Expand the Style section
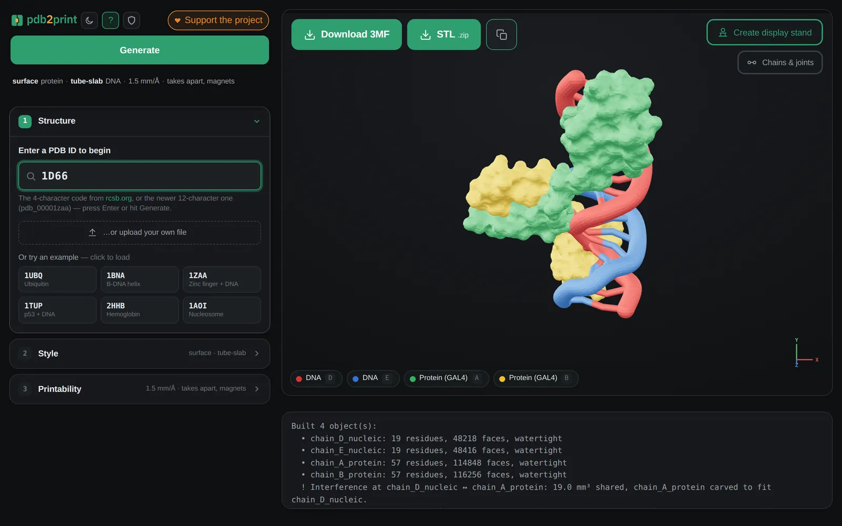The height and width of the screenshot is (526, 842). click(x=139, y=353)
